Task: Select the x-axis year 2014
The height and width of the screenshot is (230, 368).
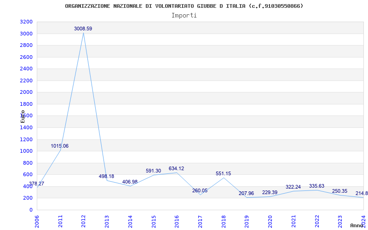Action: pos(130,221)
